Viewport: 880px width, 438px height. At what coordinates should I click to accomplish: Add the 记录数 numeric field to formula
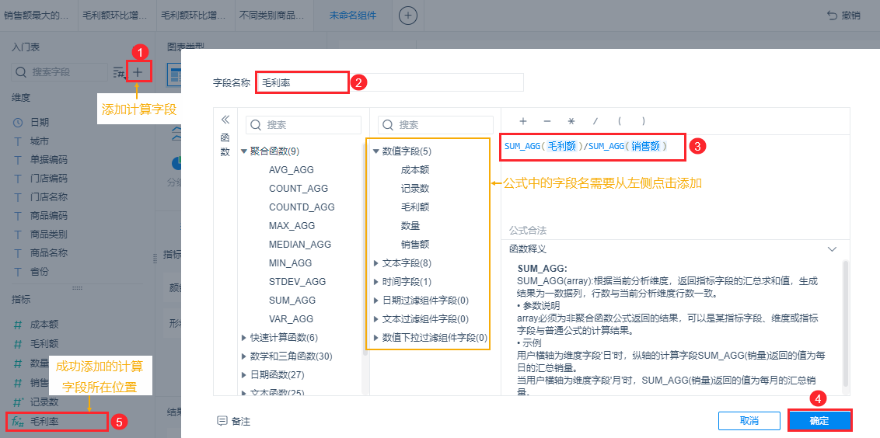415,189
